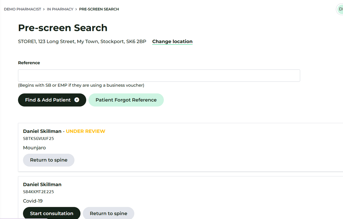Focus the Reference input field
343x219 pixels.
(159, 75)
